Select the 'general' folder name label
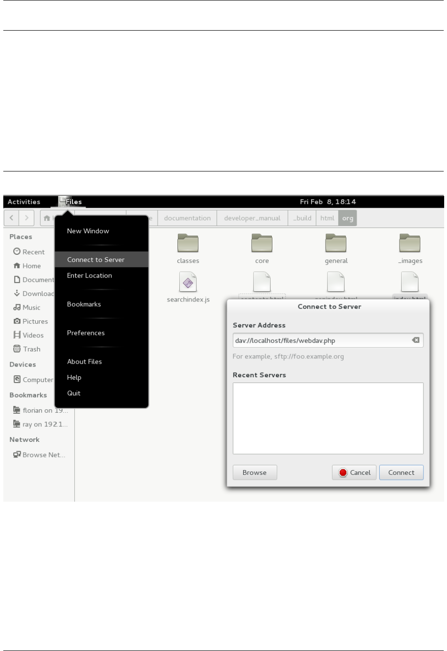This screenshot has height=651, width=447. coord(336,261)
